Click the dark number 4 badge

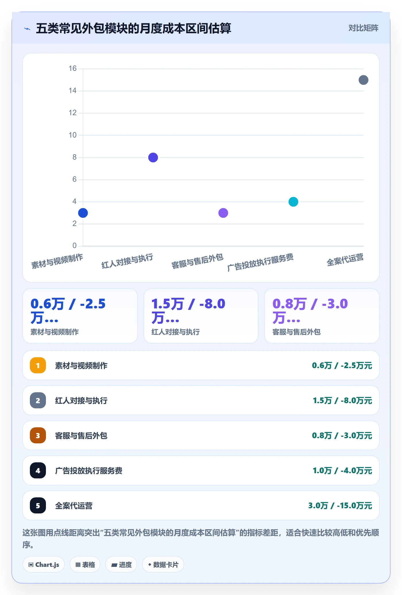pyautogui.click(x=38, y=470)
